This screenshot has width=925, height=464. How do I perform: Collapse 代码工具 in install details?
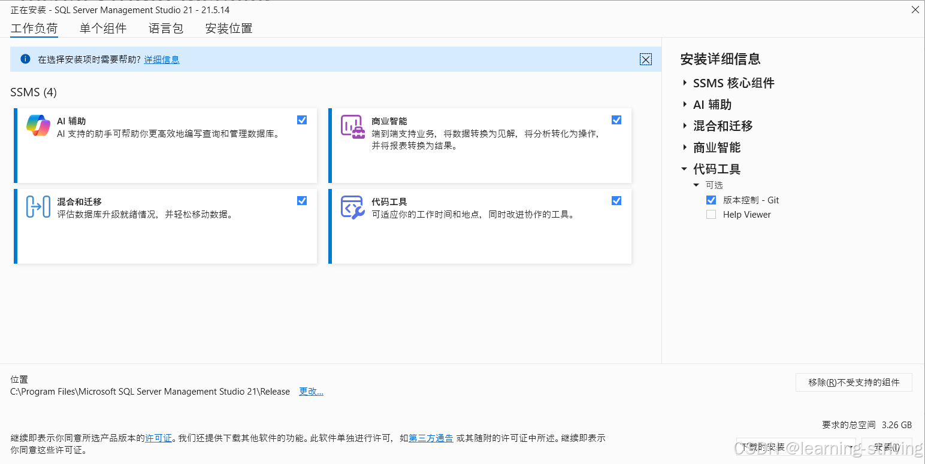(x=685, y=169)
